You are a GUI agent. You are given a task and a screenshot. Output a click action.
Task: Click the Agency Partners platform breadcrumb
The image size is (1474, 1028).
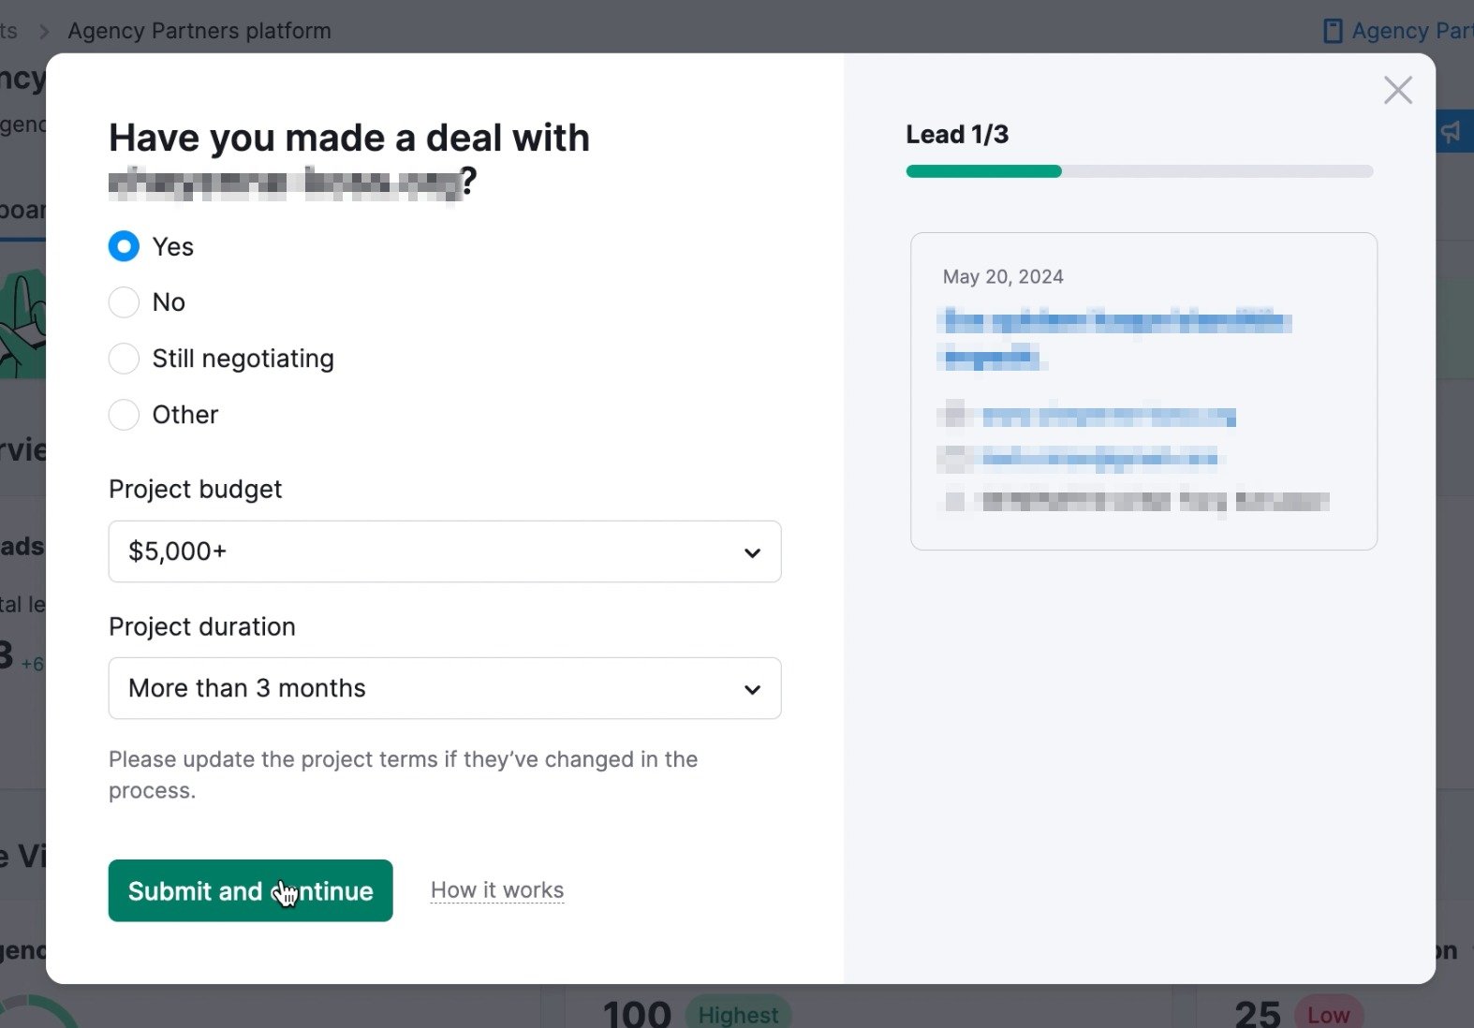(199, 30)
